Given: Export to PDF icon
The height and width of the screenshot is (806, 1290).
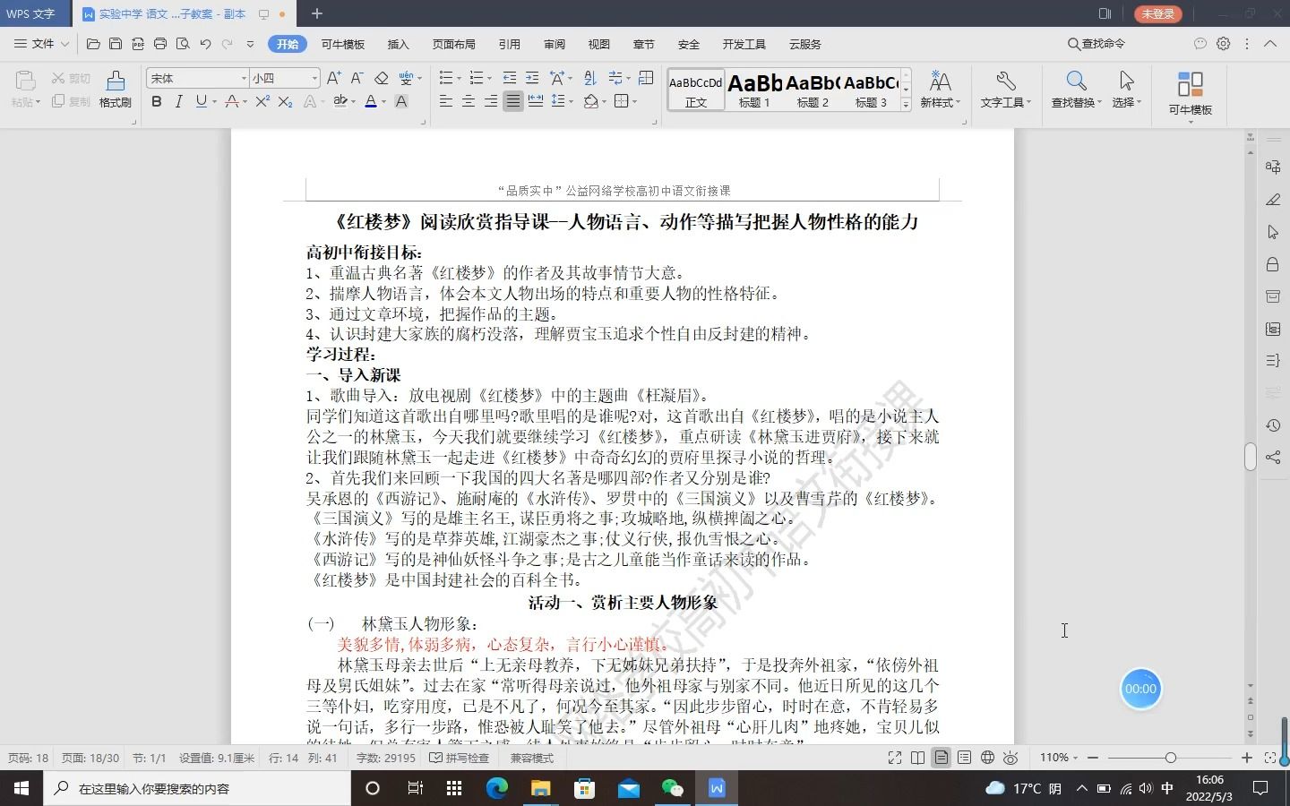Looking at the screenshot, I should [138, 44].
